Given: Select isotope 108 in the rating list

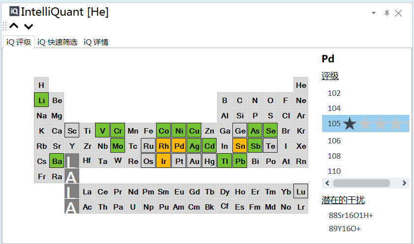Looking at the screenshot, I should [x=334, y=156].
